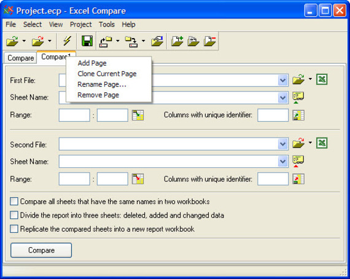Toggle divide report into three sheets

(x=14, y=215)
